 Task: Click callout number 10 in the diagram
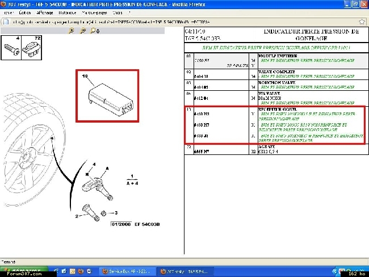[85, 76]
